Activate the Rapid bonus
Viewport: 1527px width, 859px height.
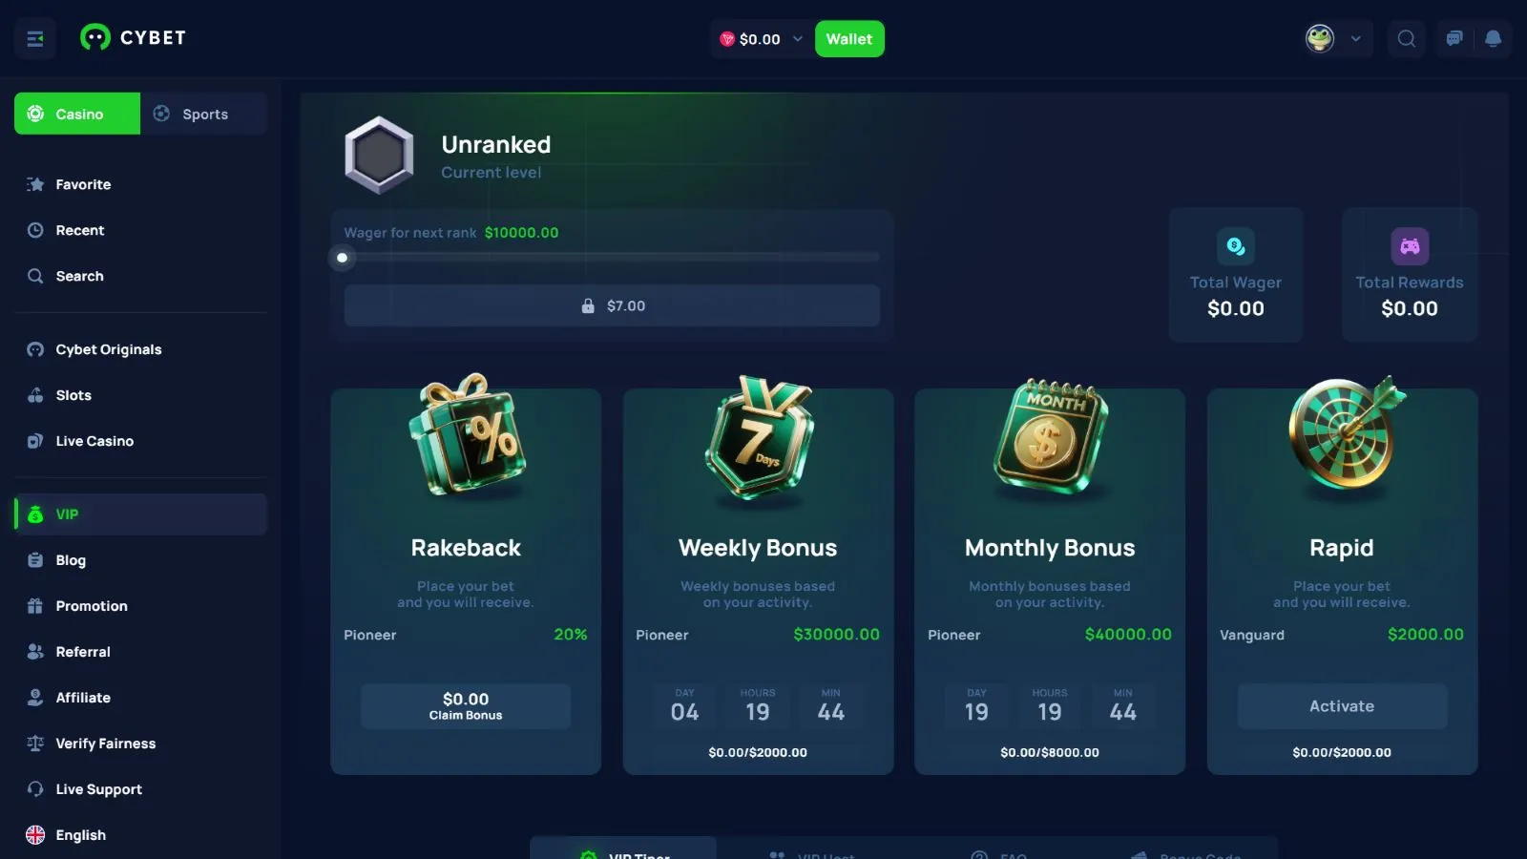point(1342,706)
